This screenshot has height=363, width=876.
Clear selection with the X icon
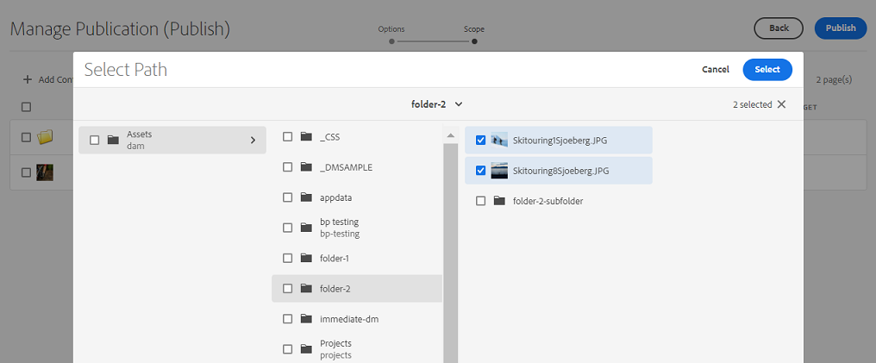pos(781,104)
